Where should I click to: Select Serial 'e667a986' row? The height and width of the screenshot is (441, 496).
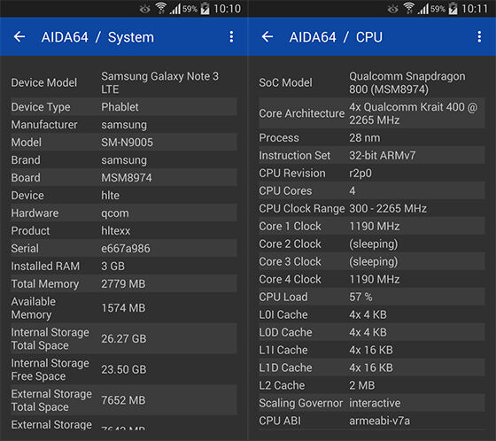pos(124,249)
